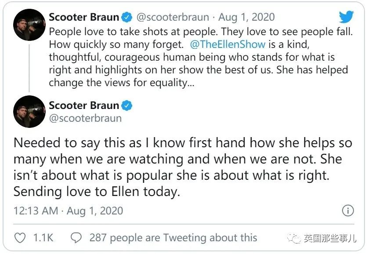Click the Twitter bird logo
Image resolution: width=368 pixels, height=254 pixels.
[346, 18]
